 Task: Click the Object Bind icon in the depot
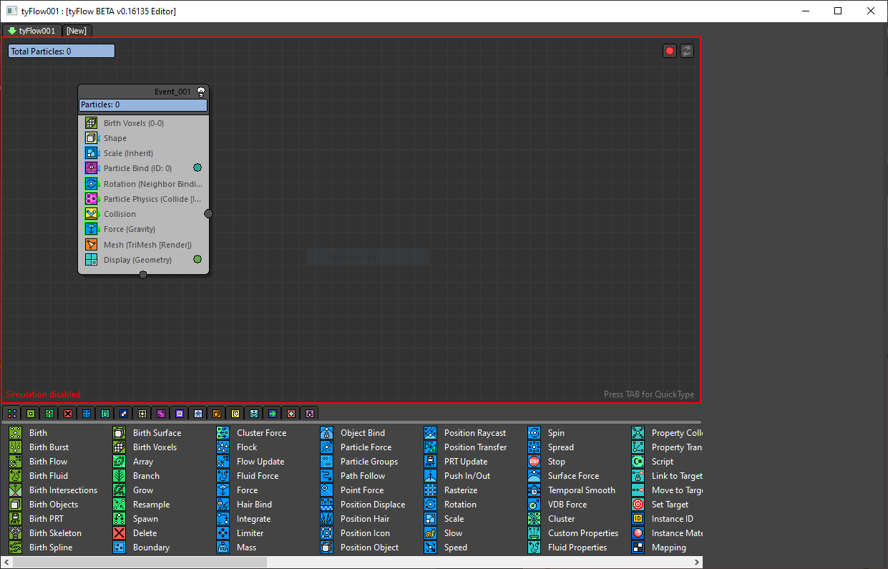pos(327,433)
